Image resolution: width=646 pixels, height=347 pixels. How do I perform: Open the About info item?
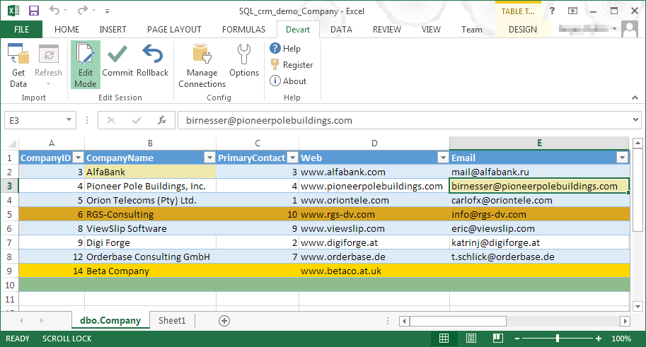[x=288, y=81]
